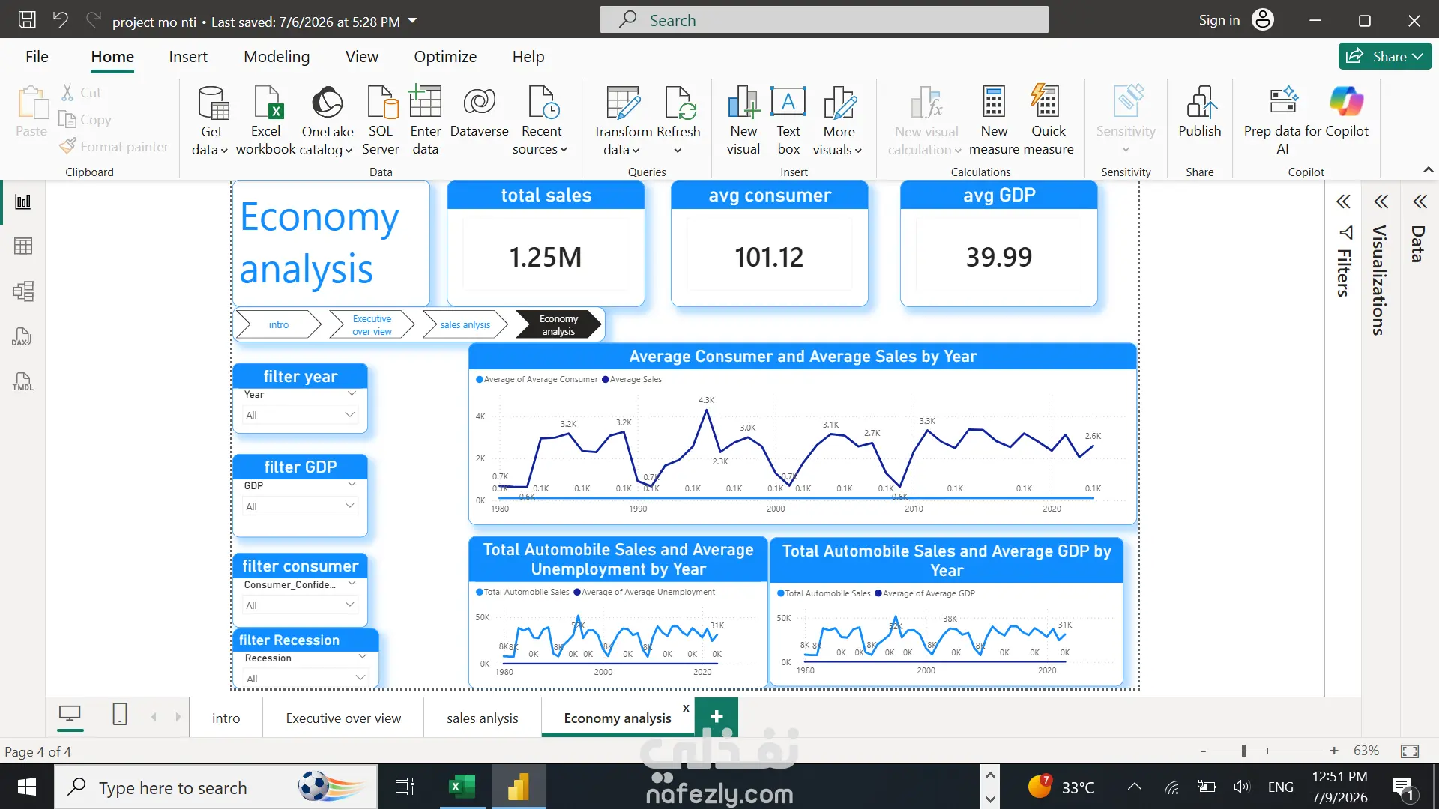Expand the Filters pane

[1343, 202]
